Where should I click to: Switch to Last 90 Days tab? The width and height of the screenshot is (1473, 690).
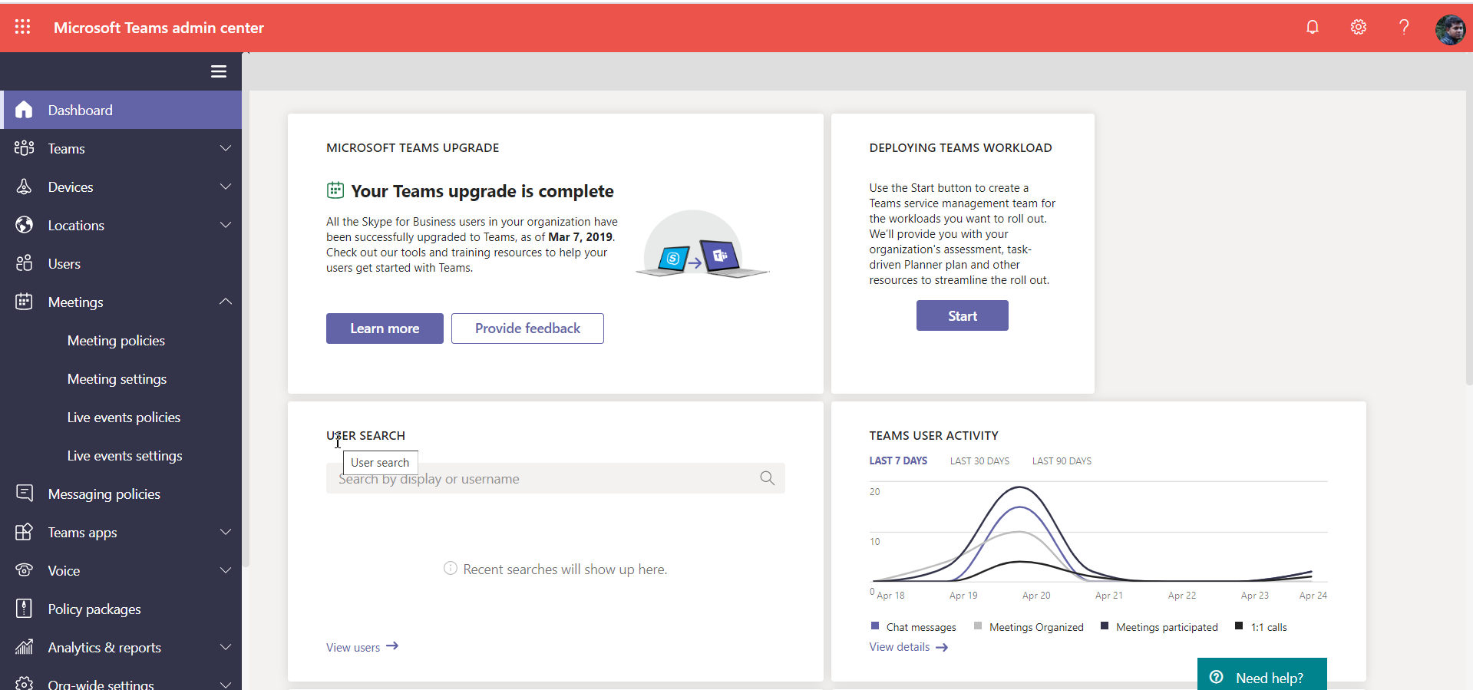coord(1062,461)
